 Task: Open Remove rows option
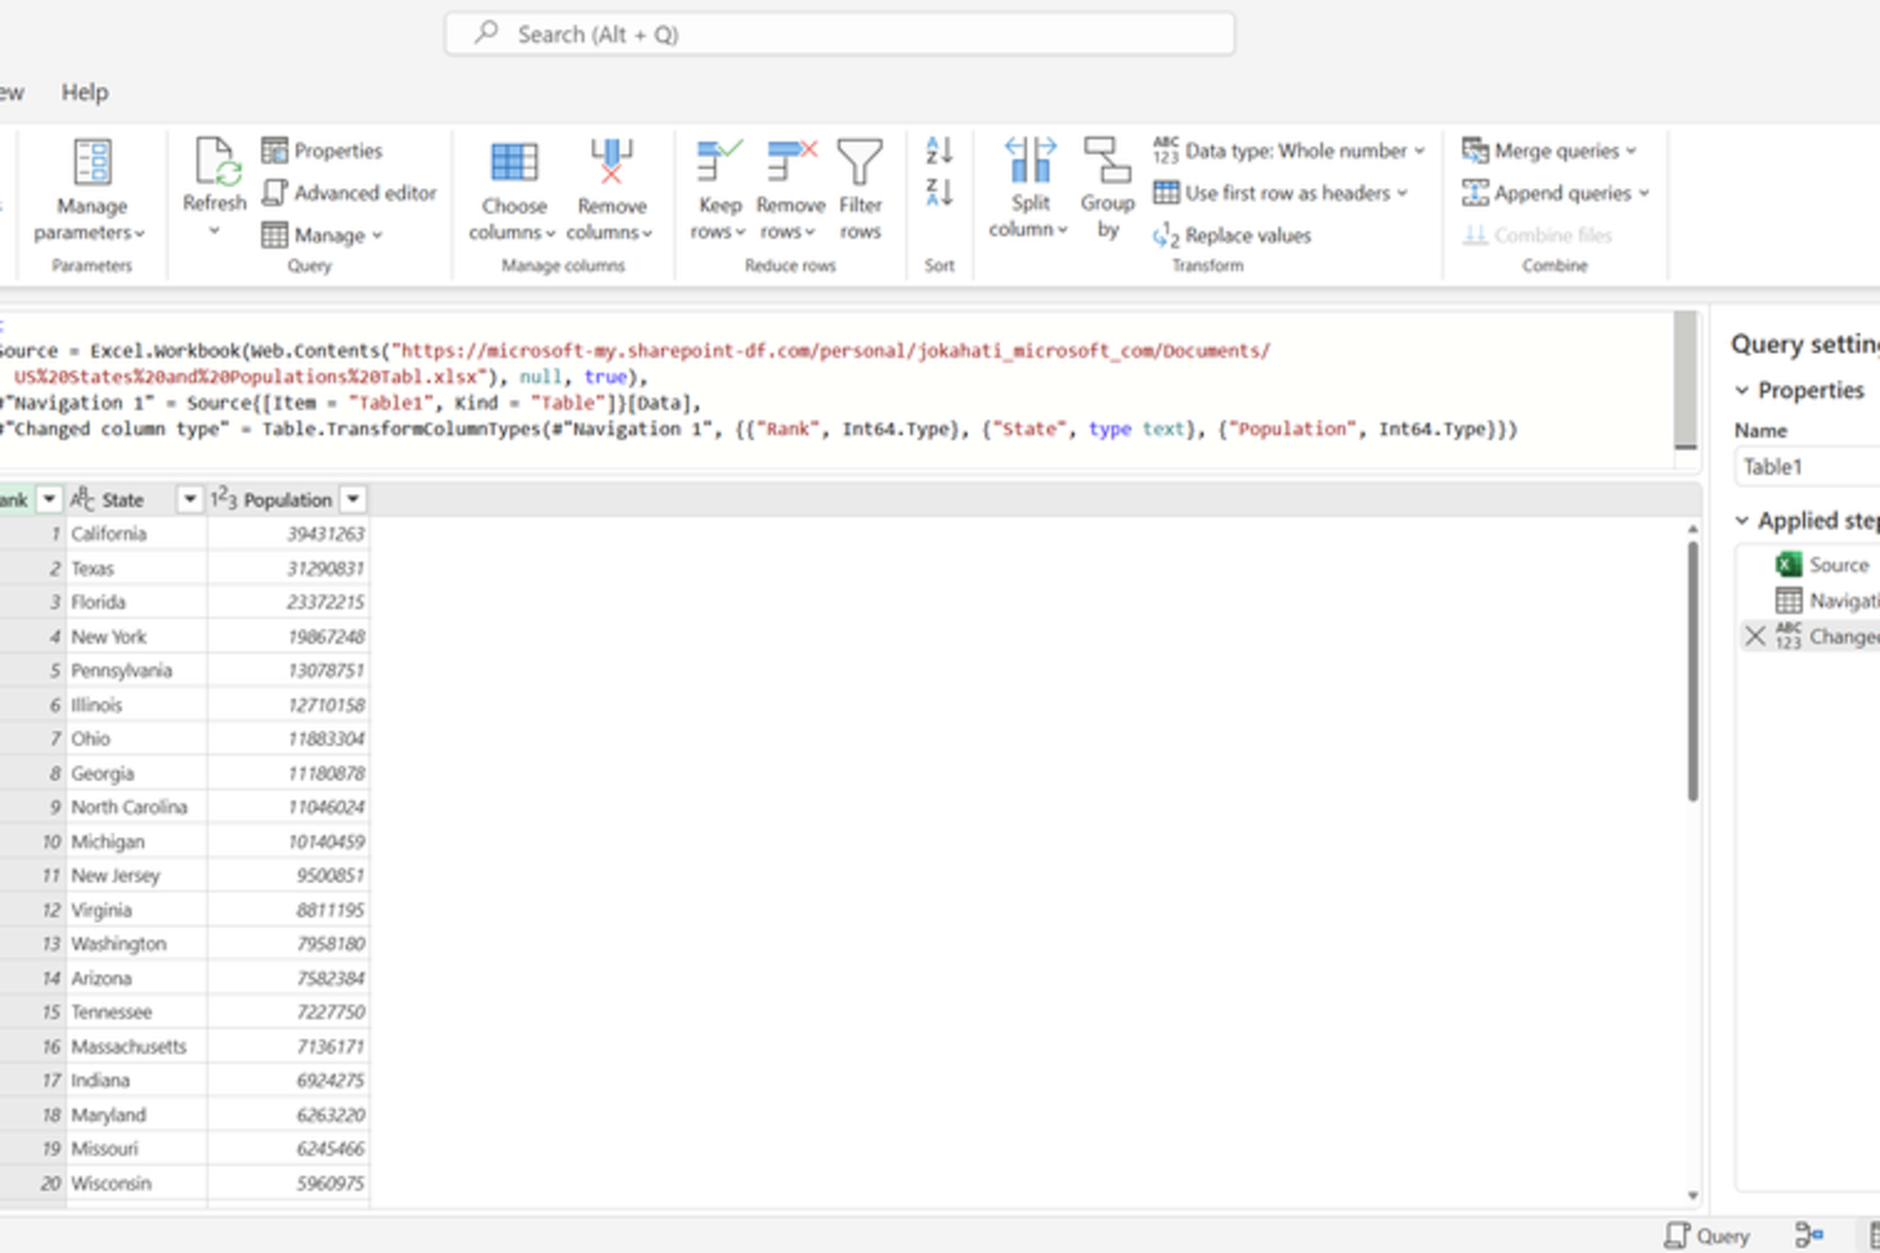(790, 190)
